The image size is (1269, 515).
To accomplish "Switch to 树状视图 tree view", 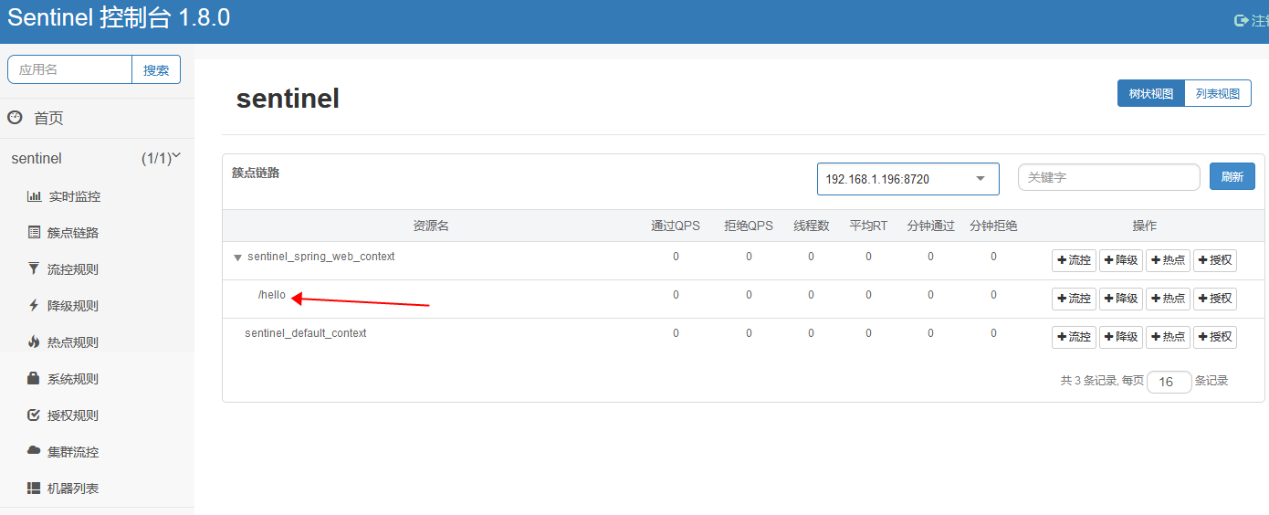I will click(x=1151, y=93).
